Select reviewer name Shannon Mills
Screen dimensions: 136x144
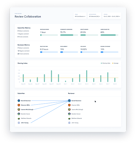pos(76,105)
